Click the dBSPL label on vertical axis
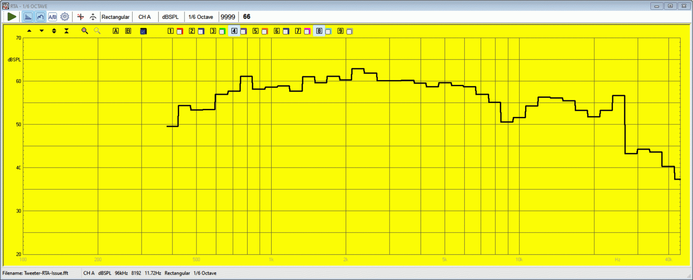 click(14, 60)
